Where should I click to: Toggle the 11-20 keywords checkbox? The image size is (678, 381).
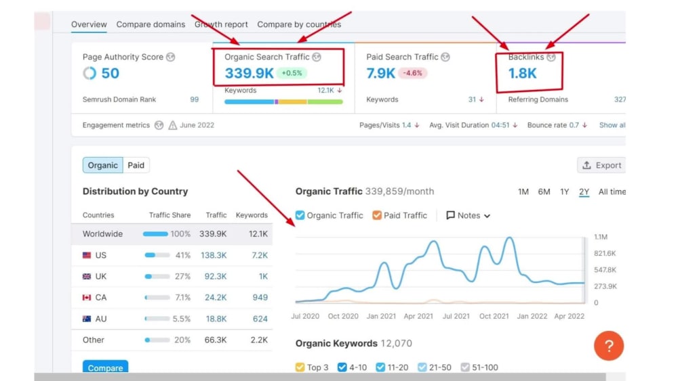[x=380, y=367]
